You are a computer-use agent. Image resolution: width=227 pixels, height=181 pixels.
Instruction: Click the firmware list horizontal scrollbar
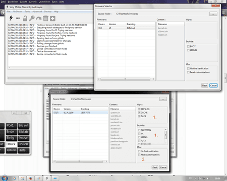tap(126, 79)
